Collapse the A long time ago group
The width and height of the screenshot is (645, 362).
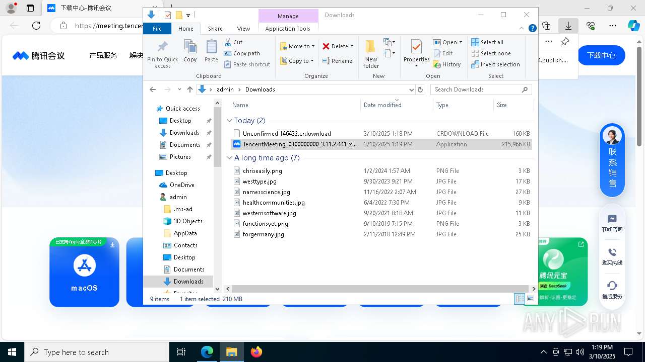pos(230,158)
